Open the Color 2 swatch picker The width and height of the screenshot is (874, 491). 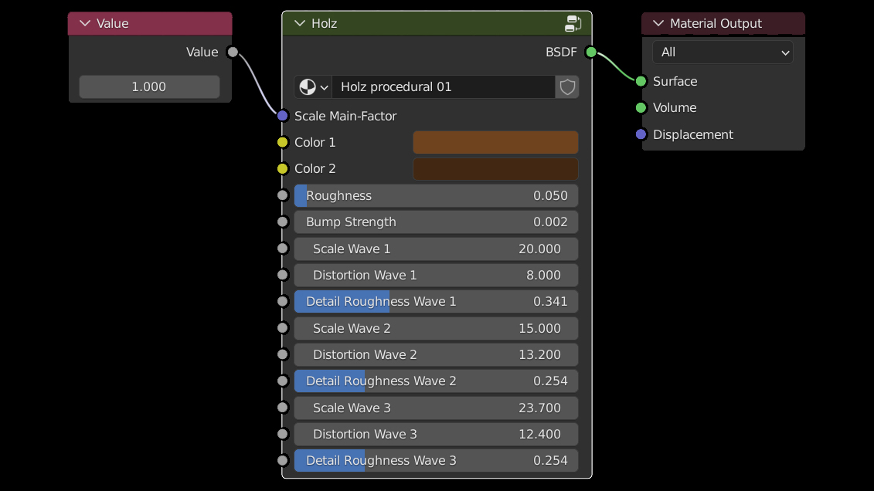(x=495, y=169)
